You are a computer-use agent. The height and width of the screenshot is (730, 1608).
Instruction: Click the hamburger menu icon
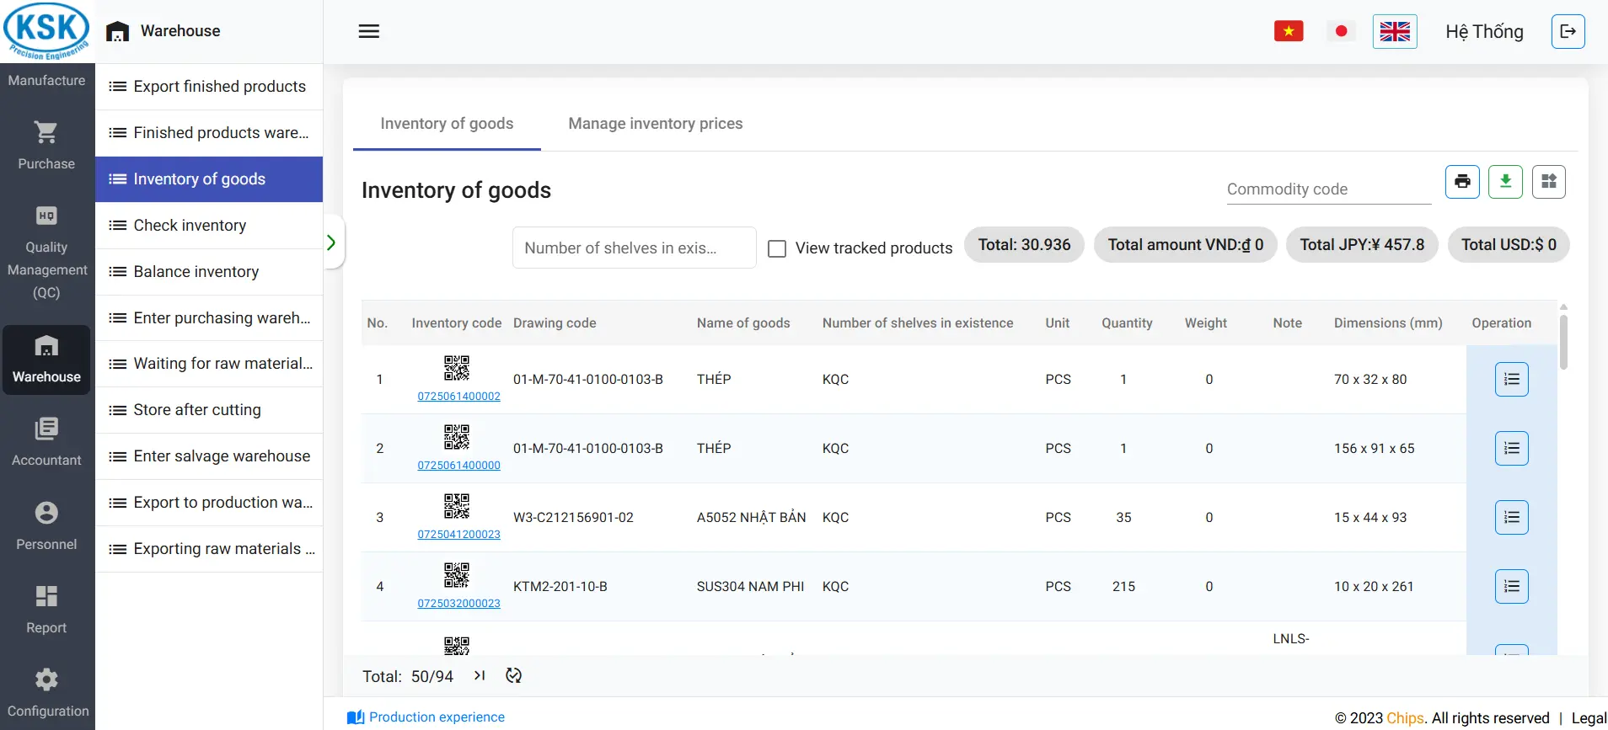[369, 32]
